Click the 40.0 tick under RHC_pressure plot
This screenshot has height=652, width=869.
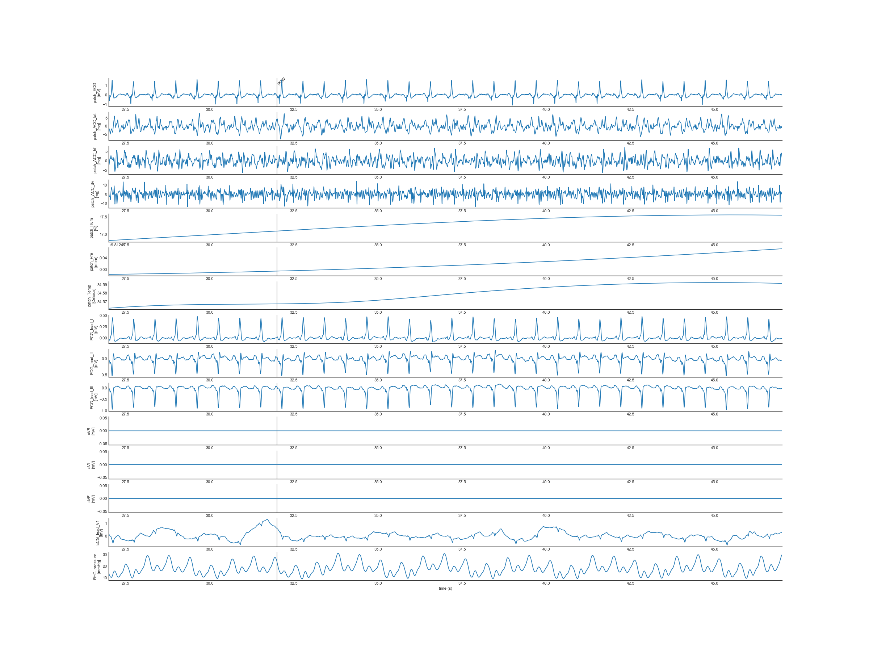(546, 583)
